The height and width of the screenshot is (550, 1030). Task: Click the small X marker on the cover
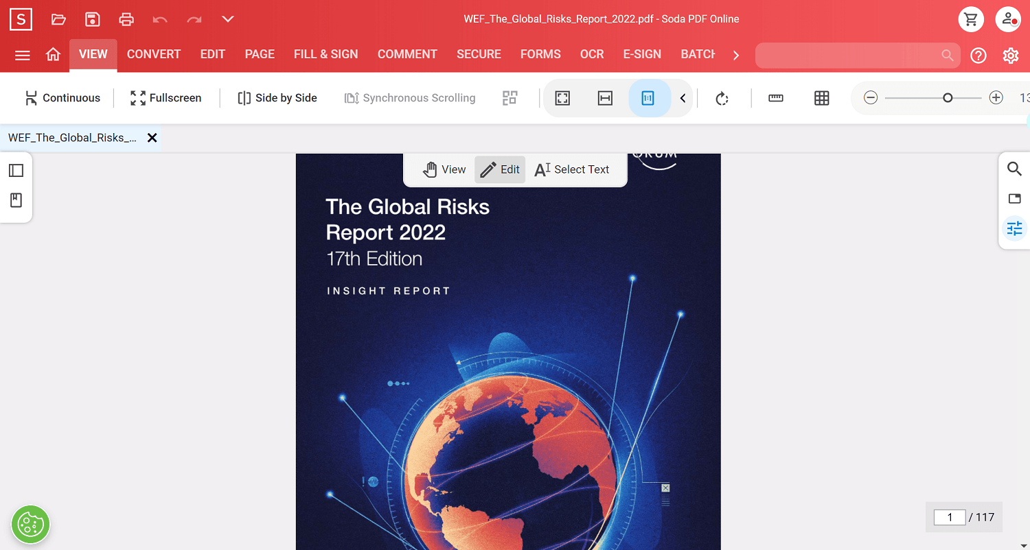click(x=665, y=488)
